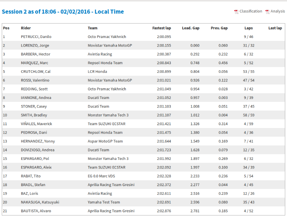Click Team SUZUKI ECSTAR for VIÑALES
The height and width of the screenshot is (218, 287).
[107, 124]
